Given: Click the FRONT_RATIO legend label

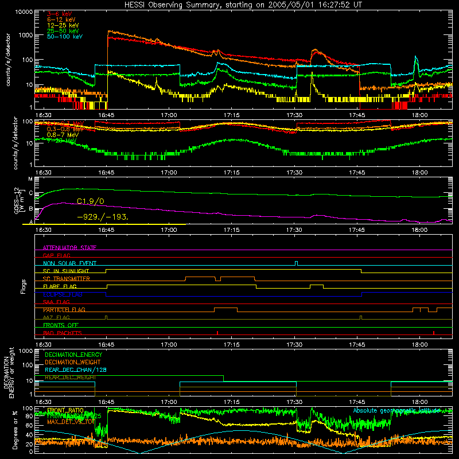Looking at the screenshot, I should click(x=65, y=410).
